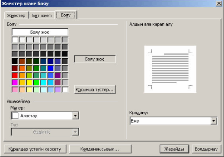Pick the rose pink pastel swatch

[x=15, y=90]
